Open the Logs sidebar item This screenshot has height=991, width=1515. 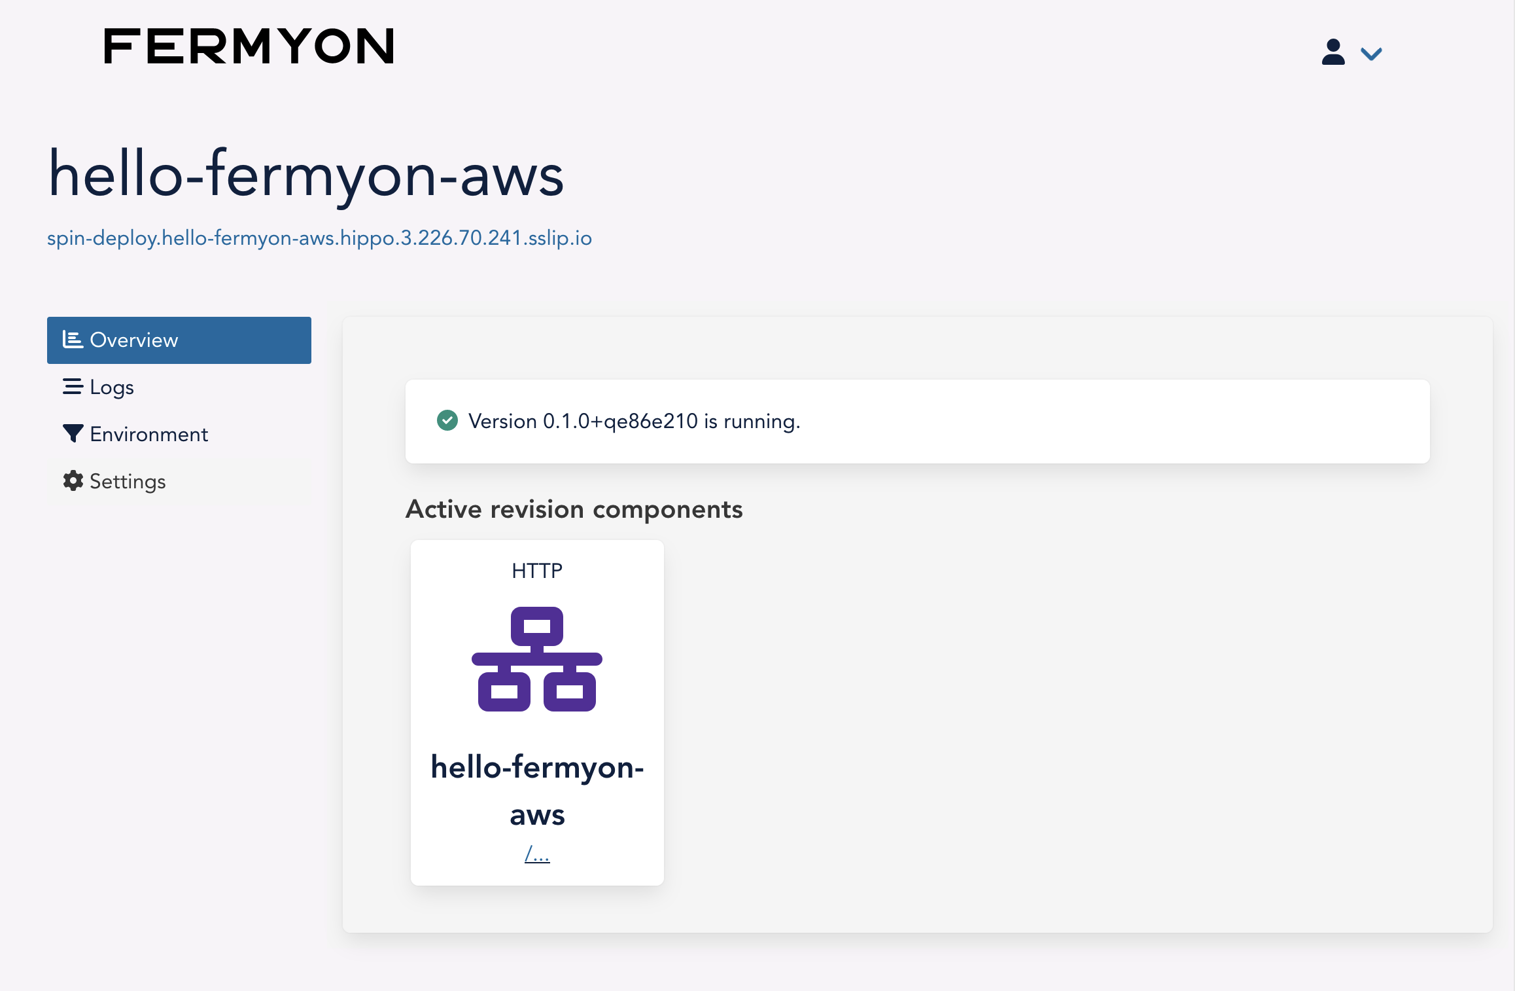(x=179, y=387)
